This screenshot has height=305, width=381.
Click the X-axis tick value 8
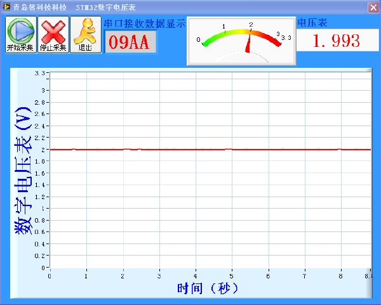[x=340, y=276]
